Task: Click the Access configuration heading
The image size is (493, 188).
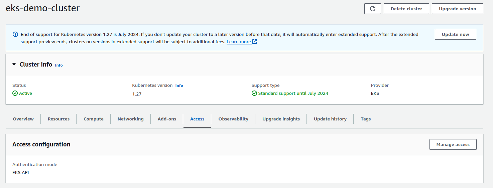Action: (x=41, y=144)
